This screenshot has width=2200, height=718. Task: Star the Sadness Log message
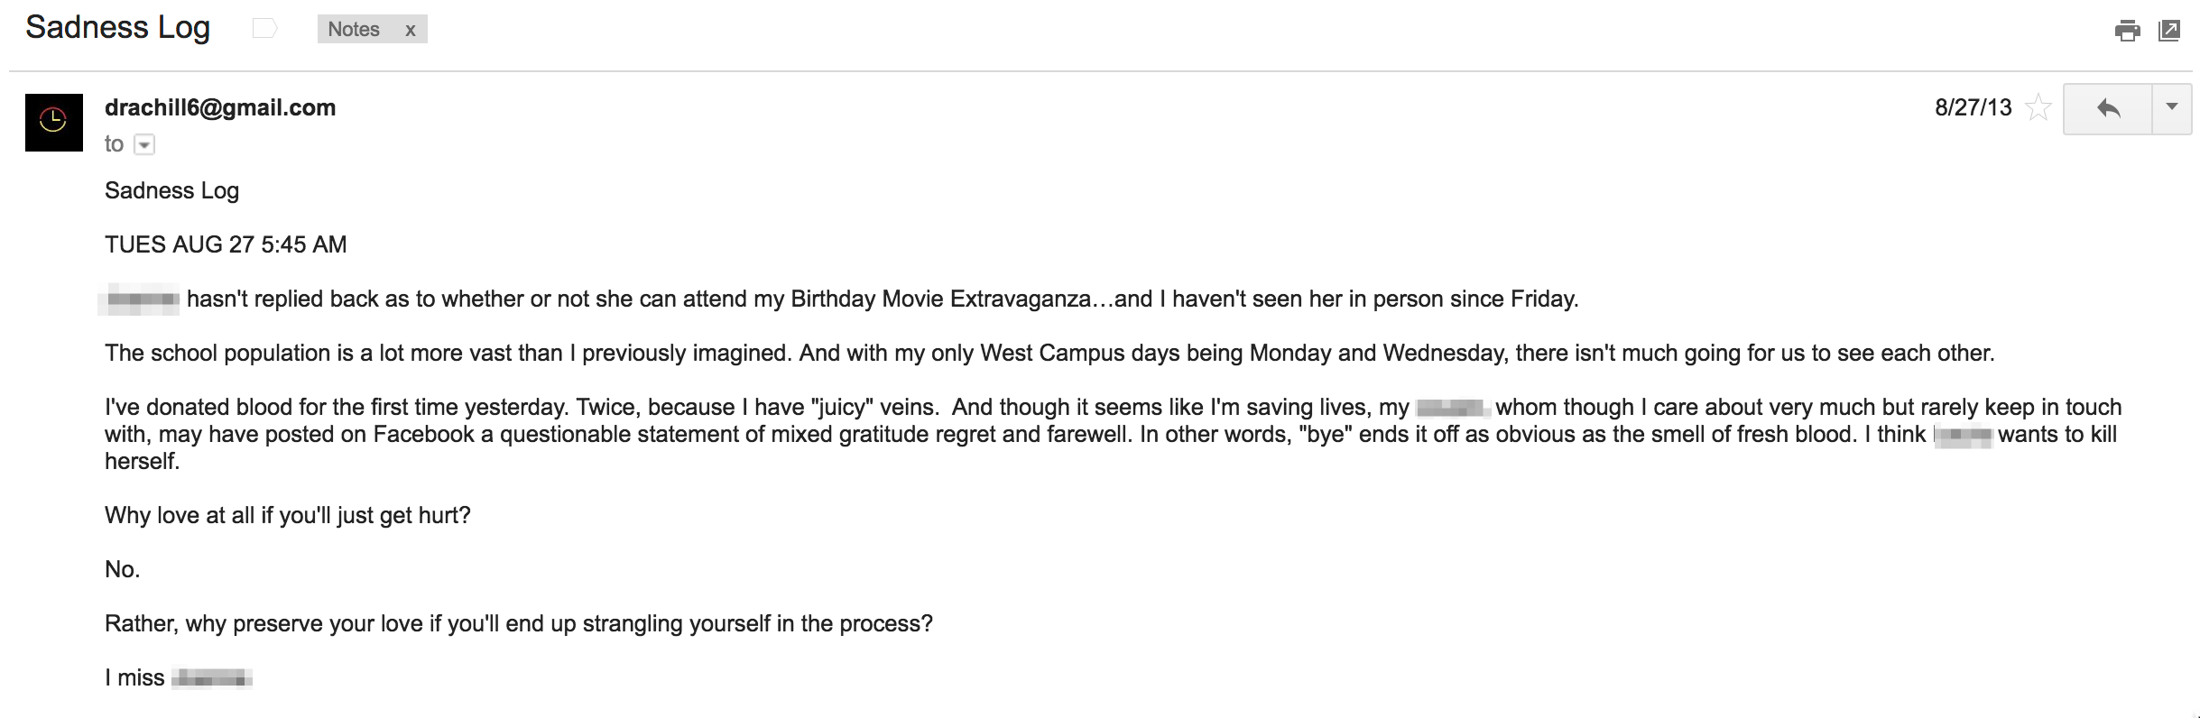point(2038,107)
